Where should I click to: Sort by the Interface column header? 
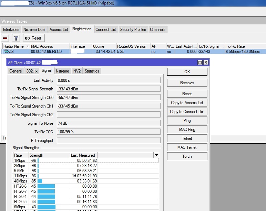coord(81,46)
